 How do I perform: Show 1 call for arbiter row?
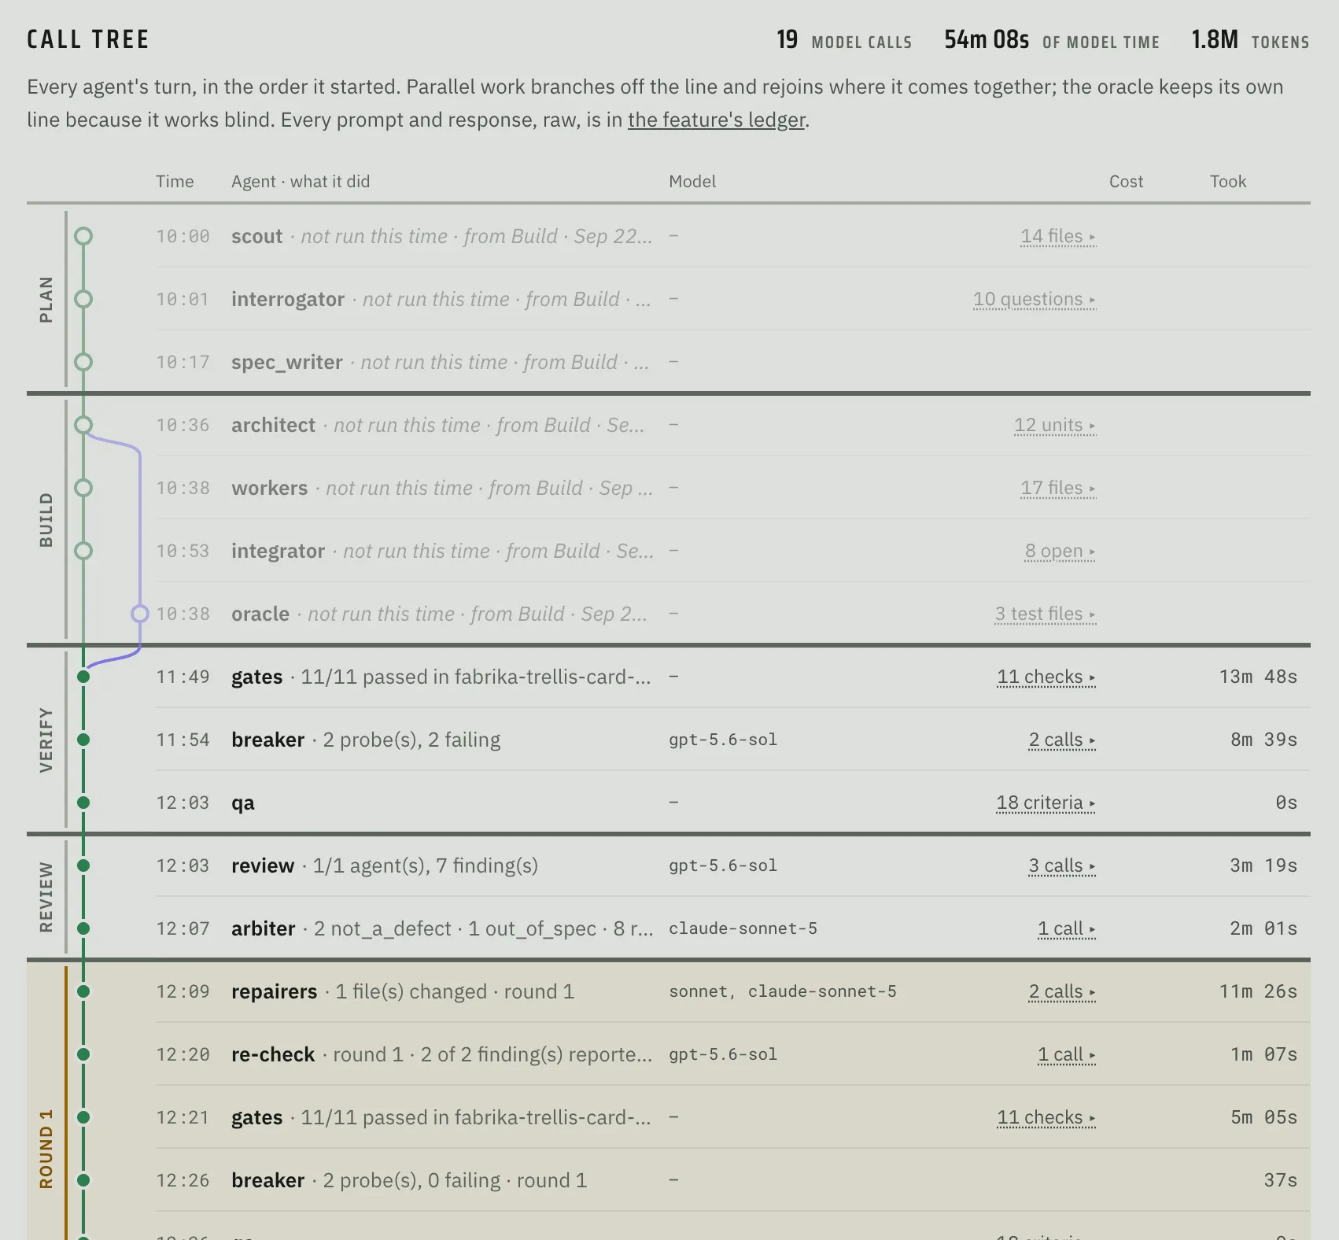pyautogui.click(x=1066, y=928)
